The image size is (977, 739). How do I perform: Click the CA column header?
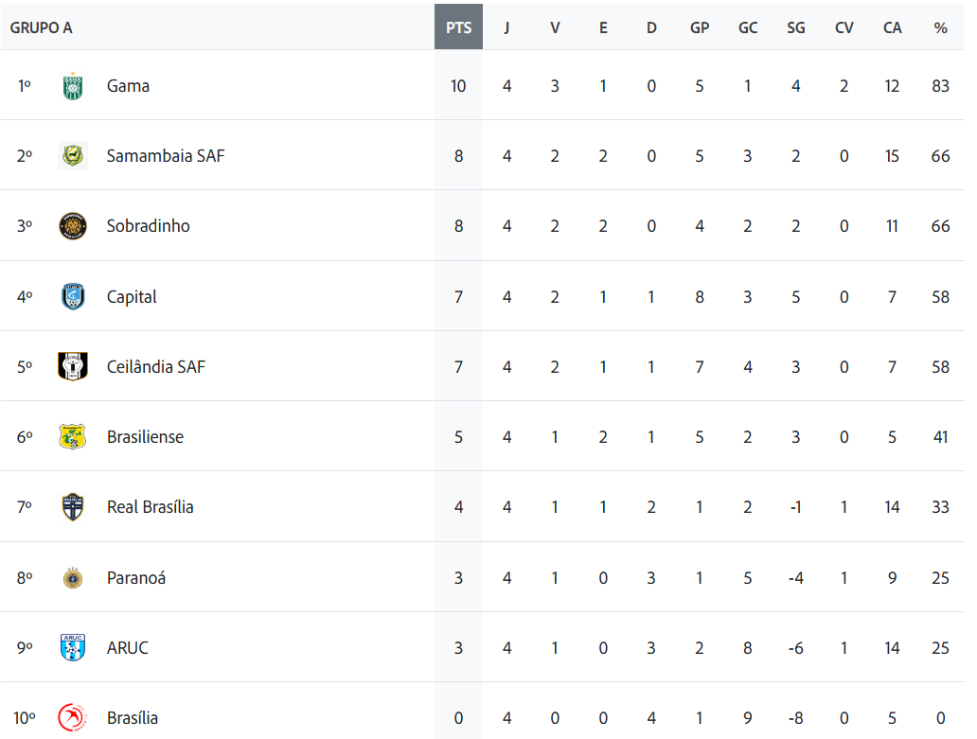[893, 28]
